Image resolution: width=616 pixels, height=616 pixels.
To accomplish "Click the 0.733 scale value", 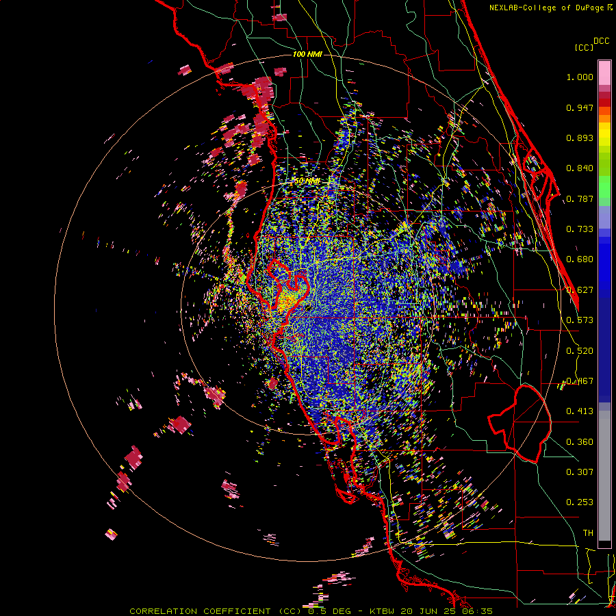I will pos(580,229).
